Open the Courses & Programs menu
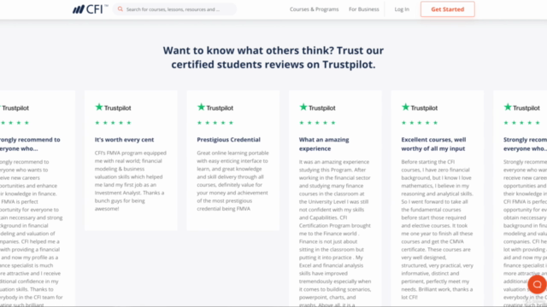This screenshot has height=307, width=547. click(x=314, y=9)
